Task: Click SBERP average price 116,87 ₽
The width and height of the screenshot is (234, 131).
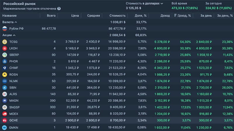Action: [94, 55]
